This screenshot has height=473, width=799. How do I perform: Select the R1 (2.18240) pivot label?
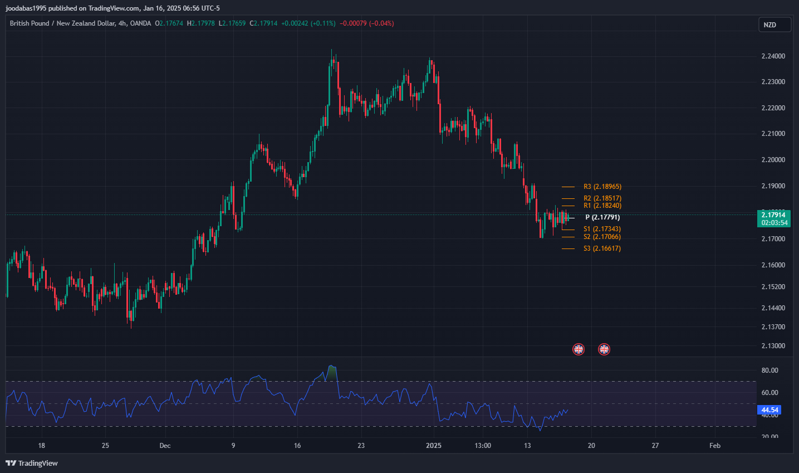602,206
